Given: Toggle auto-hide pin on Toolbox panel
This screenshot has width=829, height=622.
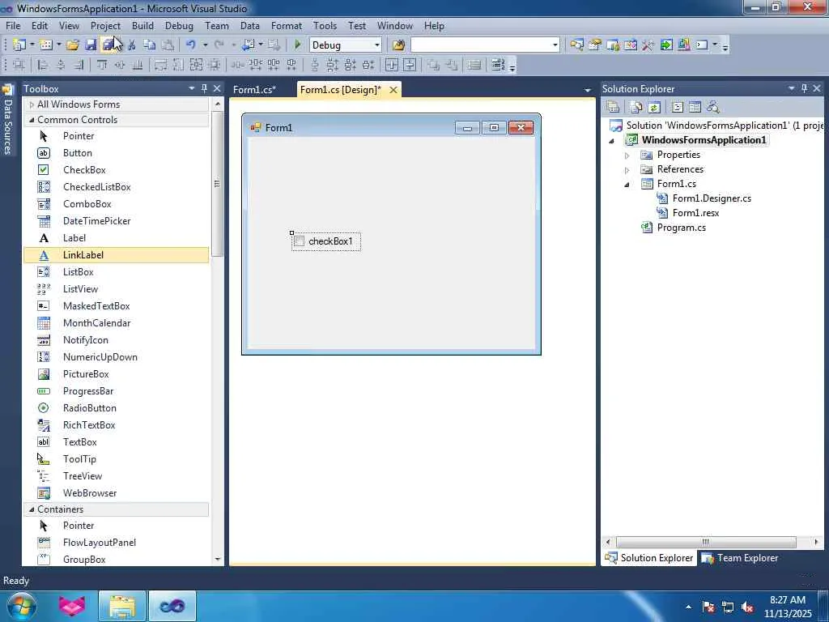Looking at the screenshot, I should 204,88.
